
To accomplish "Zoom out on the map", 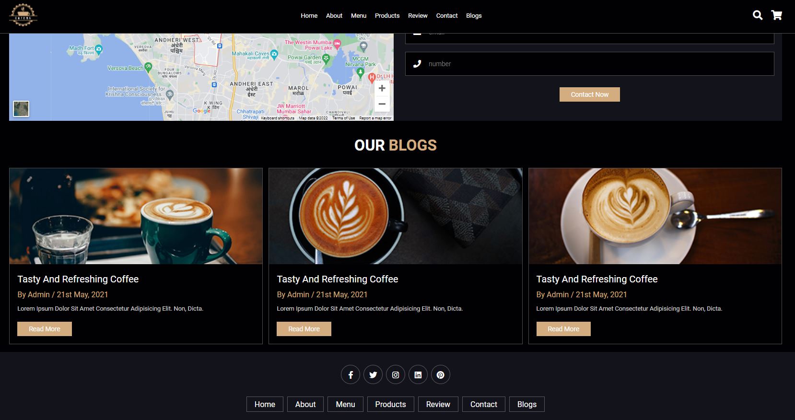I will (382, 104).
